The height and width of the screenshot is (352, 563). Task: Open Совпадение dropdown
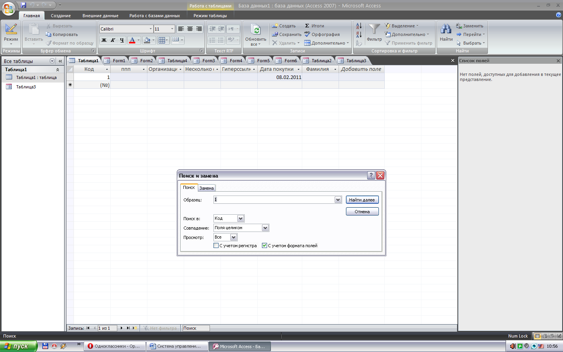point(265,228)
